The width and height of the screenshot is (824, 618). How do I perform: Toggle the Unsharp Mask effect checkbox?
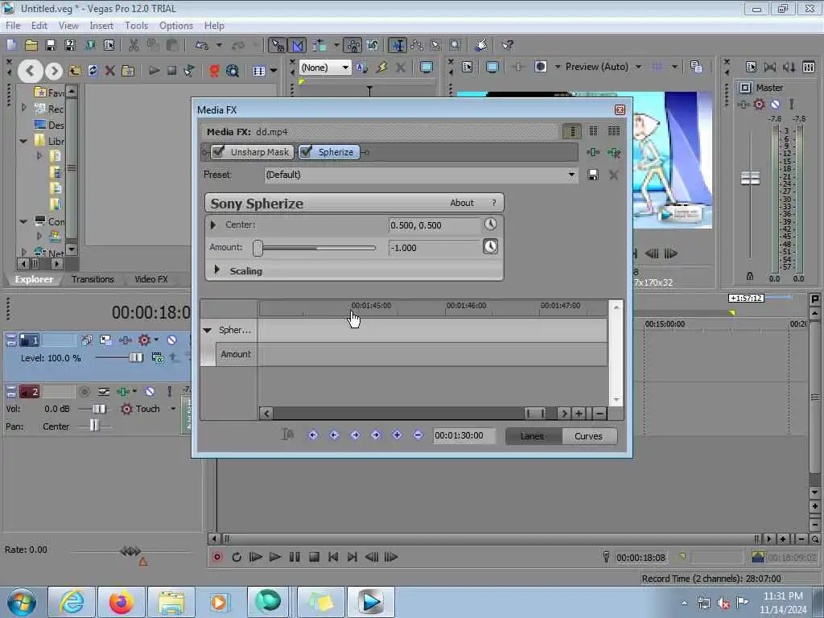coord(218,152)
